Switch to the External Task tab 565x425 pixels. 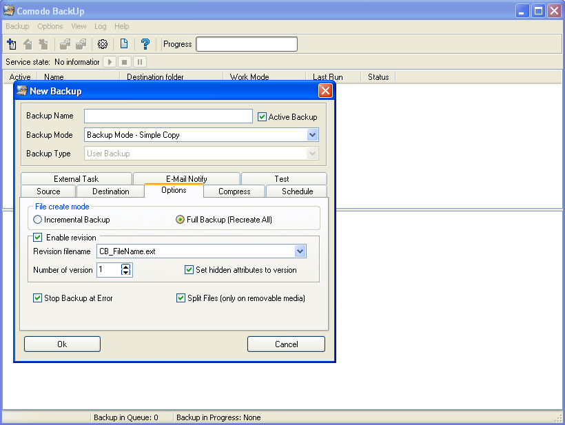(x=76, y=178)
